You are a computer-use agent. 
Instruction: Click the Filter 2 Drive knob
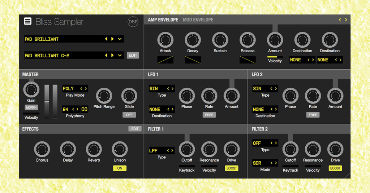click(x=335, y=149)
